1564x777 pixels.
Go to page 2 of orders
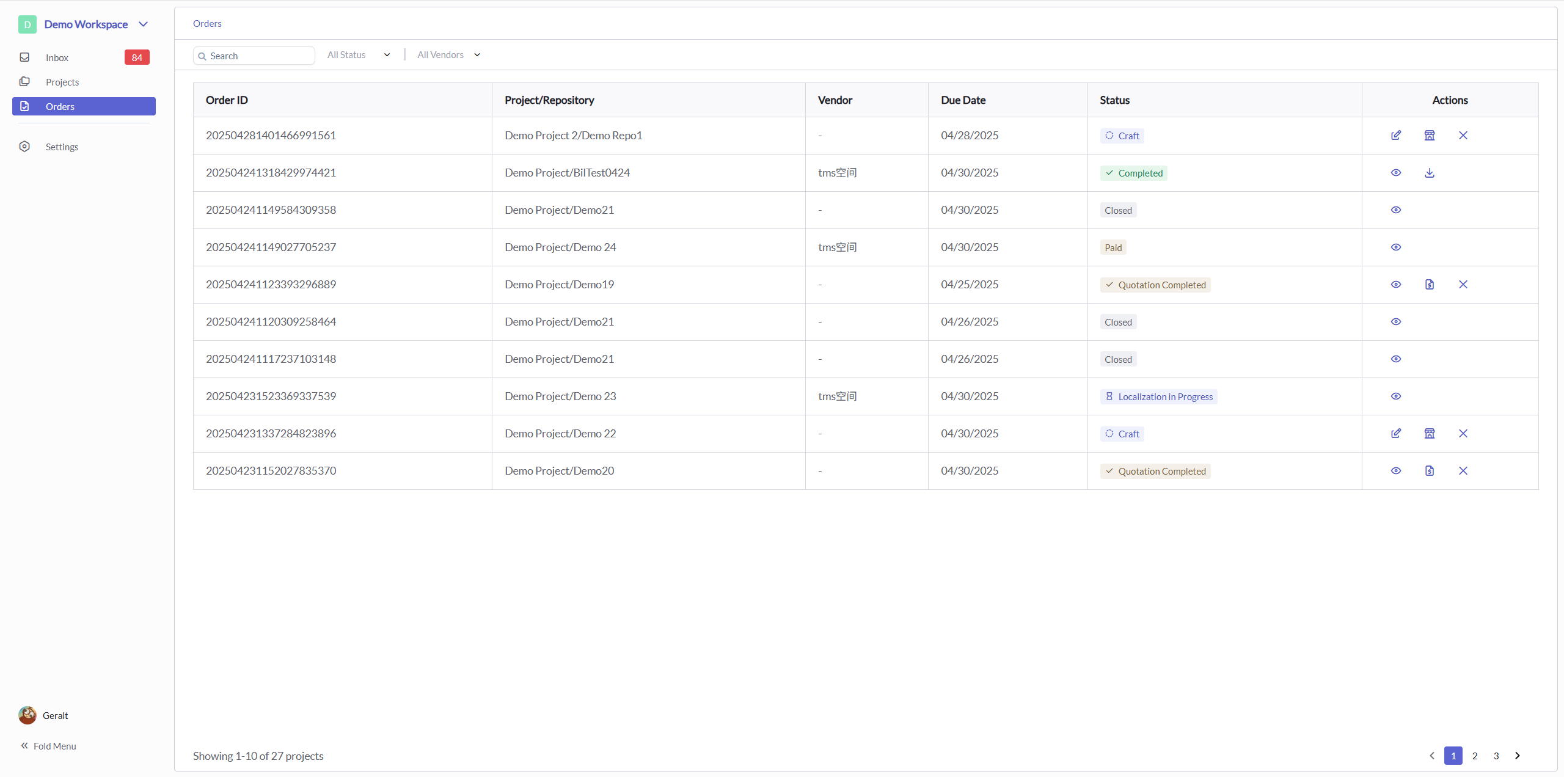tap(1475, 756)
